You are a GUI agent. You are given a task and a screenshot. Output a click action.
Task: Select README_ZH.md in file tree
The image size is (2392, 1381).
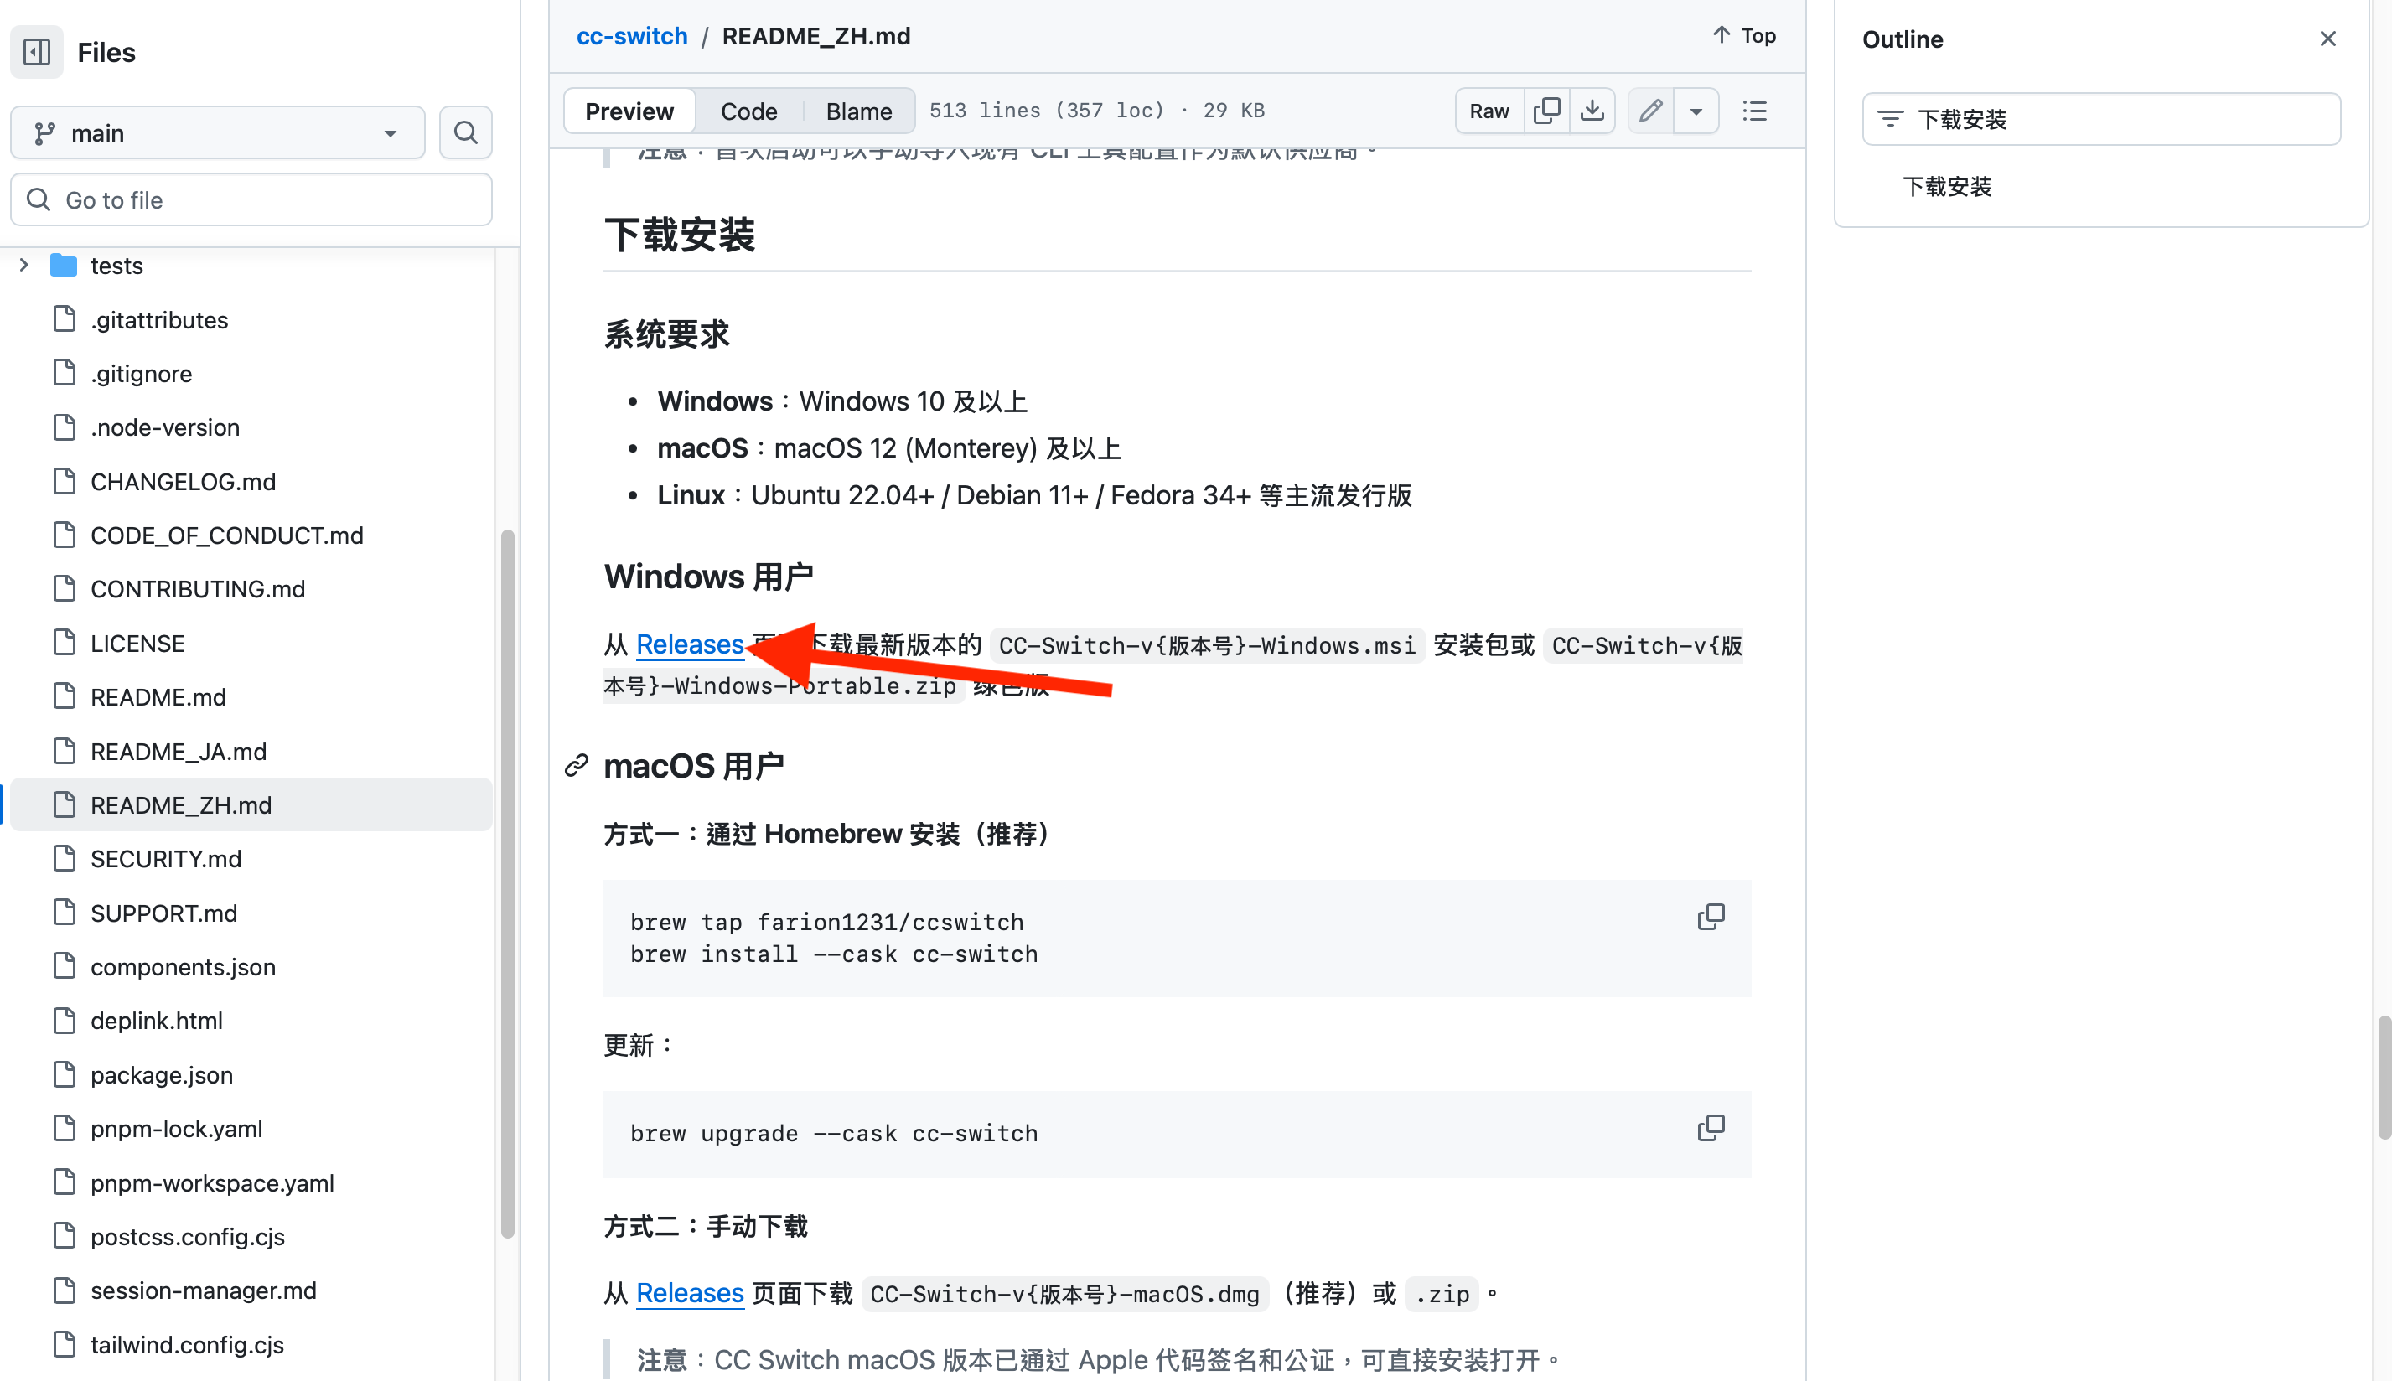pyautogui.click(x=251, y=805)
